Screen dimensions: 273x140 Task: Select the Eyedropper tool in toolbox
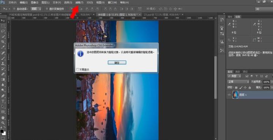[3, 47]
